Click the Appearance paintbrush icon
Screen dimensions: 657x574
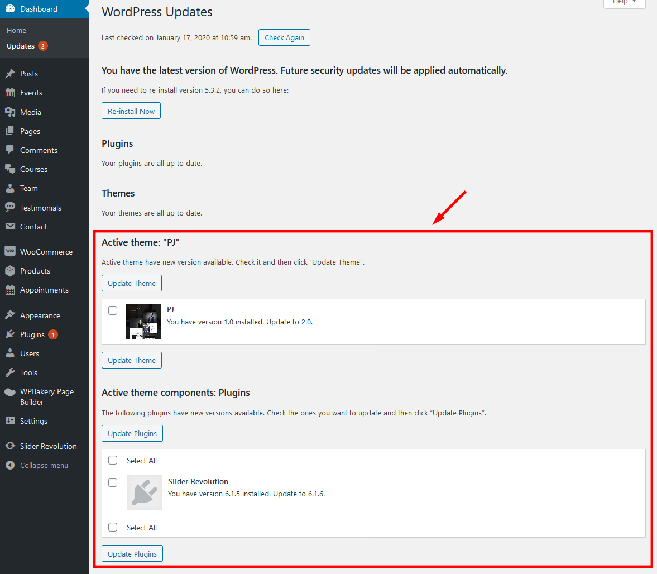[x=10, y=315]
